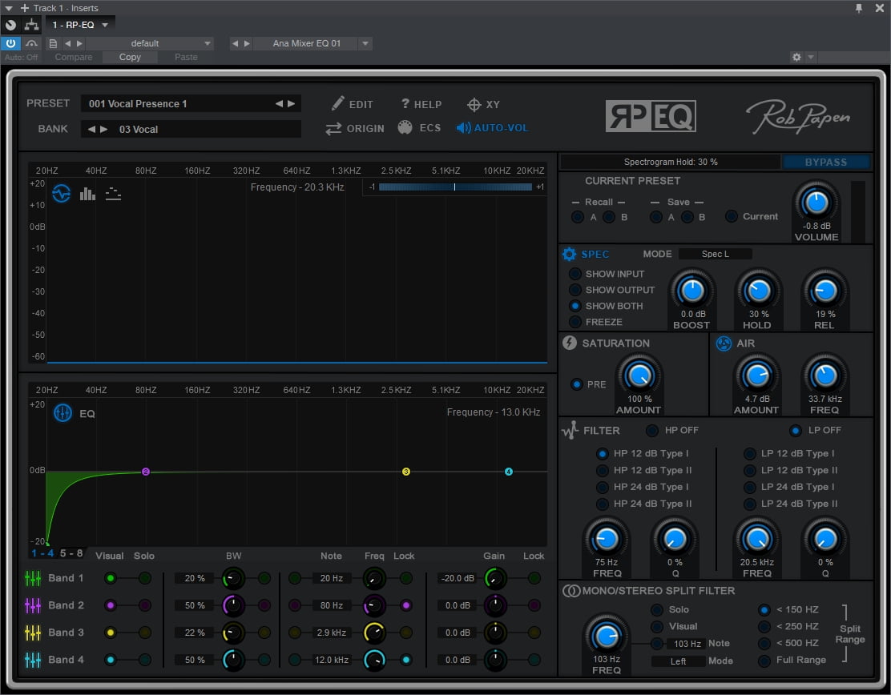Toggle the HP OFF filter switch
This screenshot has width=891, height=695.
[652, 431]
